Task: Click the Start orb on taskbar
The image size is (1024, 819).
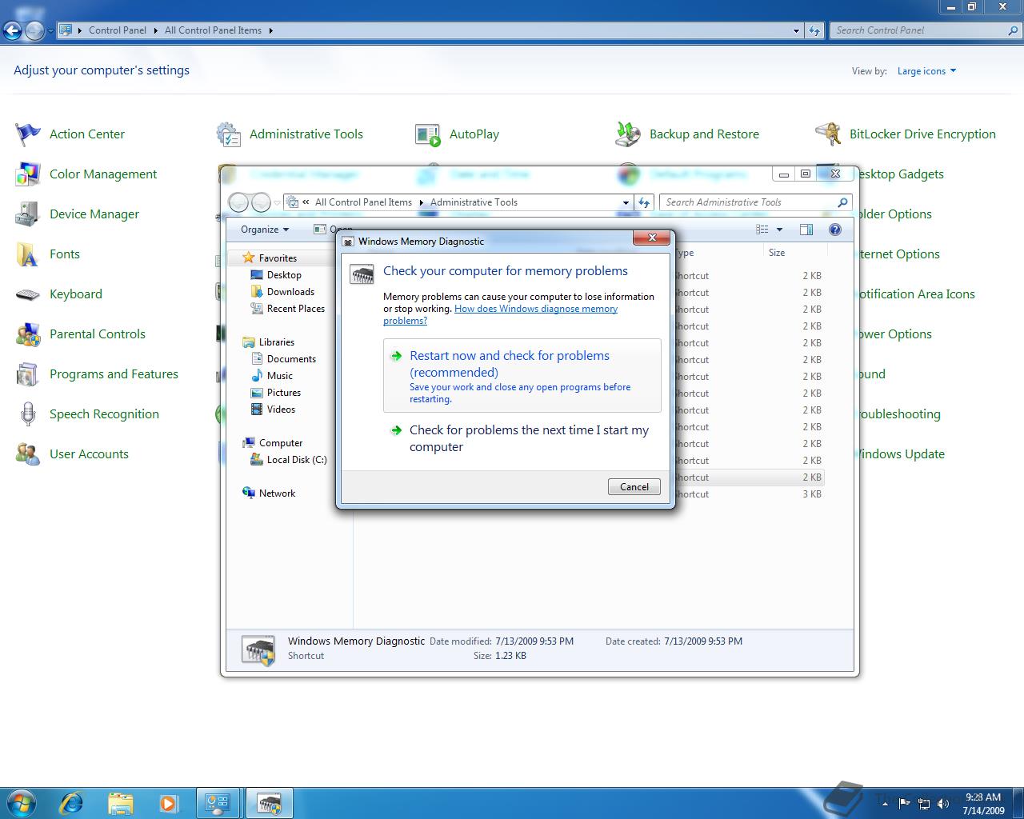Action: pos(22,802)
